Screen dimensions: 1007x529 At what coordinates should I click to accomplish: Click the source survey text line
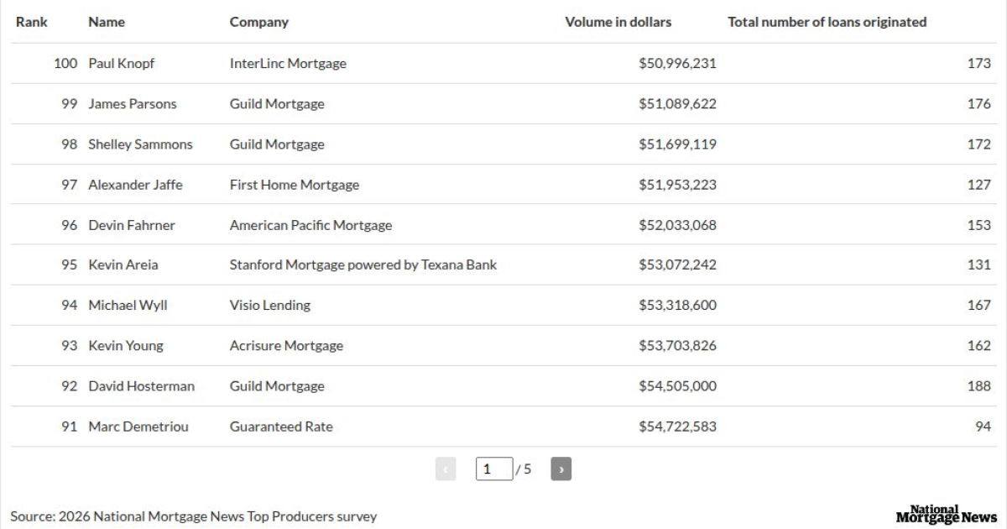[194, 516]
